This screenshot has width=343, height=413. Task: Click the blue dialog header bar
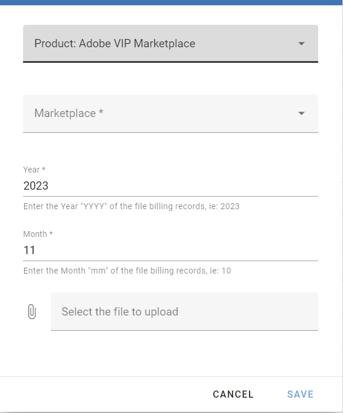click(171, 2)
